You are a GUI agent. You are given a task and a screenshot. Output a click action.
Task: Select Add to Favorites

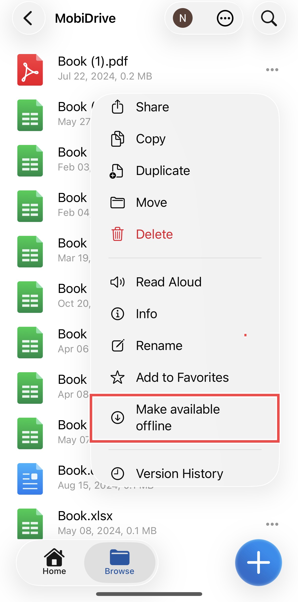(185, 377)
